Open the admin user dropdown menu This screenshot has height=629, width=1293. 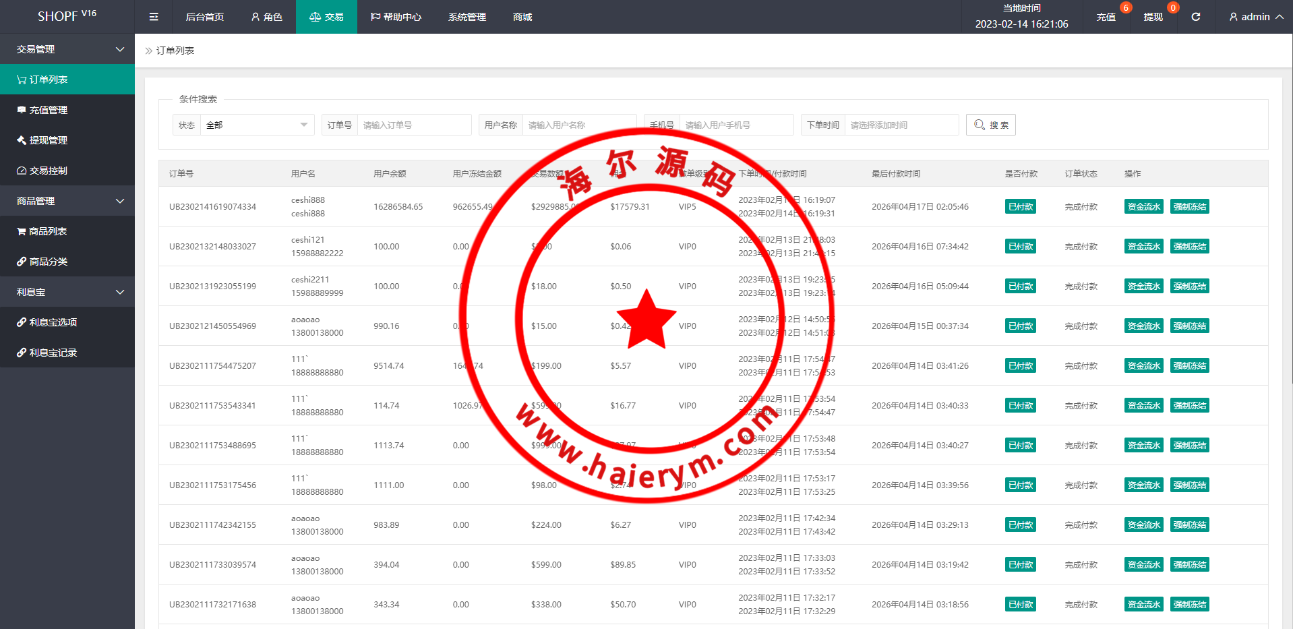[x=1255, y=17]
